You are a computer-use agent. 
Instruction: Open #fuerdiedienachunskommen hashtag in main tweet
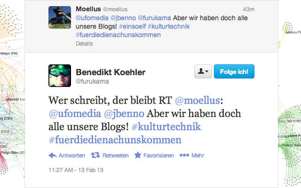tap(115, 140)
